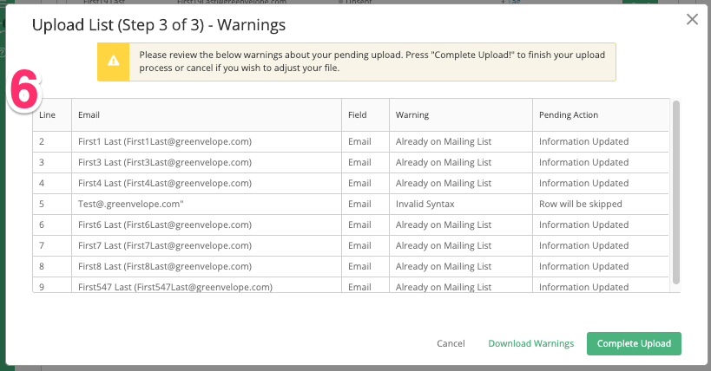Click Already on Mailing List in line 2
This screenshot has width=711, height=371.
coord(461,142)
